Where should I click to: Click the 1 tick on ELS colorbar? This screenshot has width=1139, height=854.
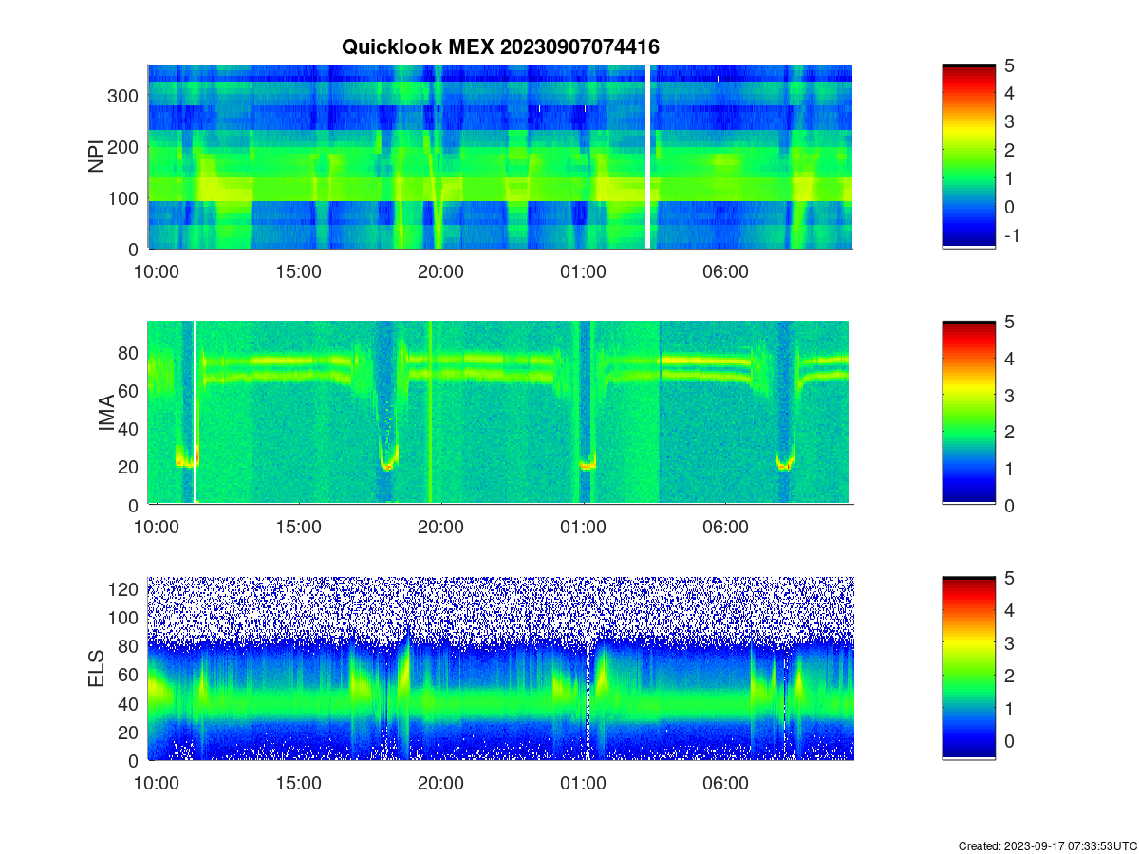1009,708
